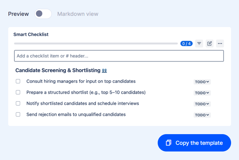Open the three-dots more options menu
239x160 pixels.
pos(220,43)
